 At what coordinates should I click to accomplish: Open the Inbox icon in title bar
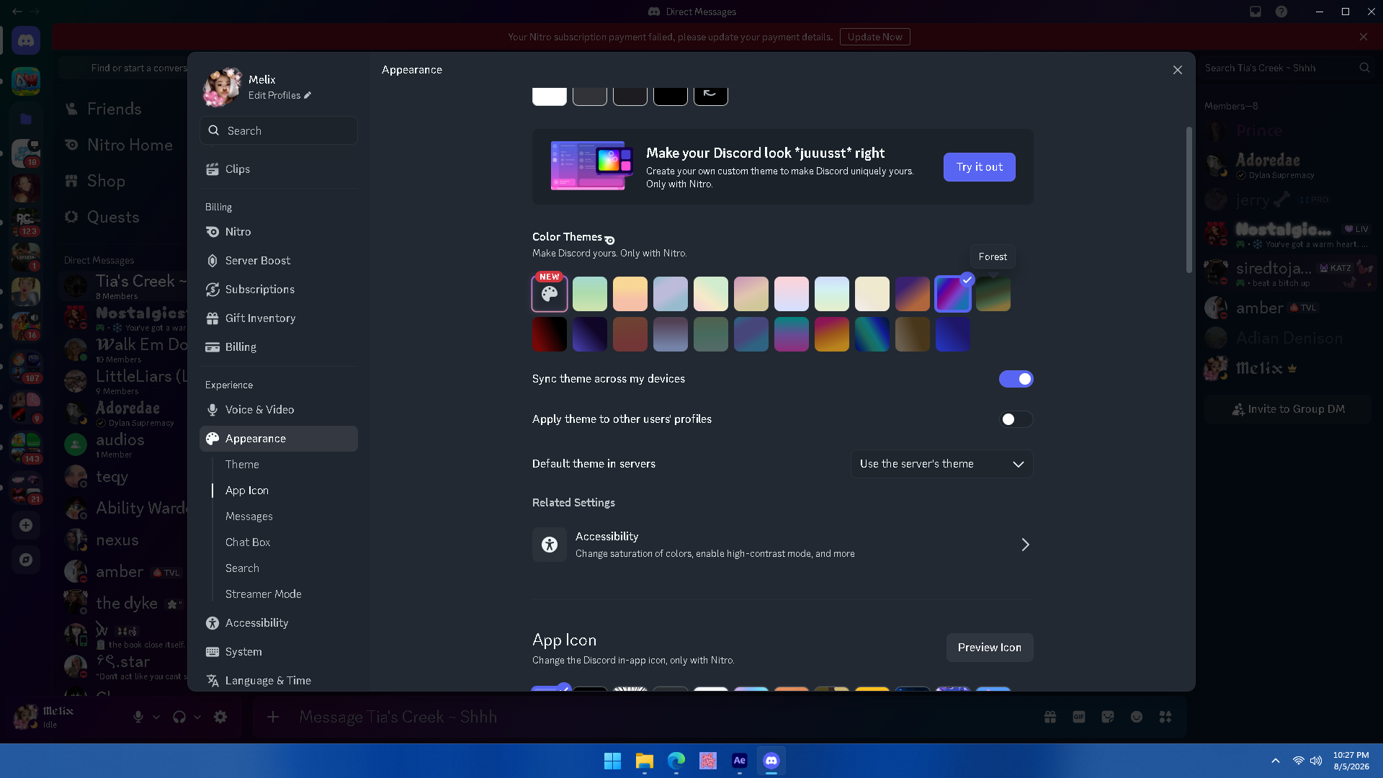point(1256,12)
